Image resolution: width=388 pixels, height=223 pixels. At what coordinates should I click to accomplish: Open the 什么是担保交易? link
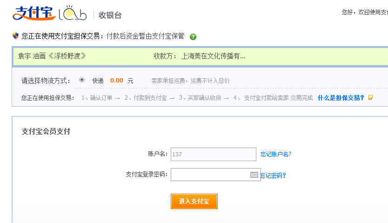(x=341, y=98)
